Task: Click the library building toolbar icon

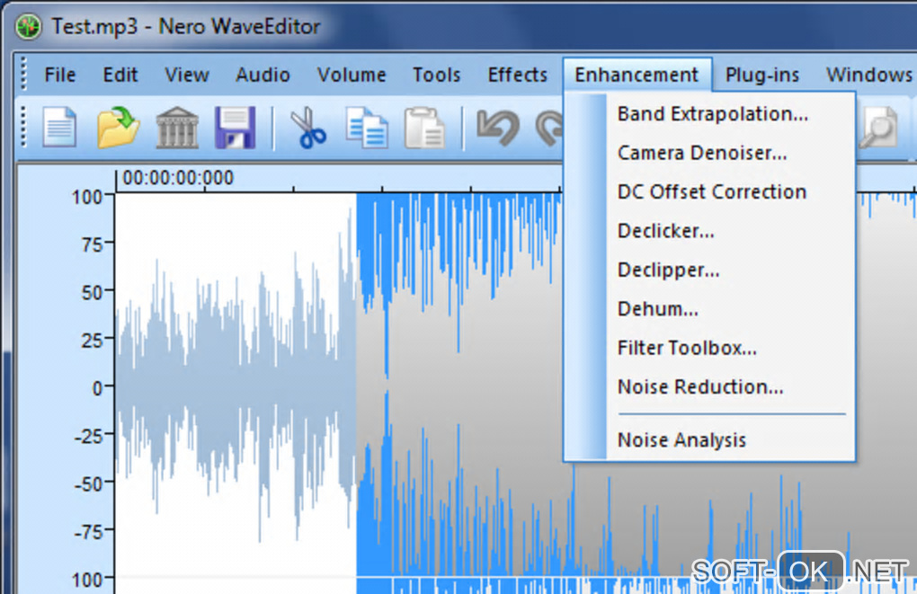Action: click(x=177, y=127)
